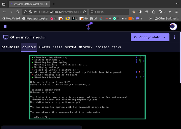
Task: Switch to the Network tab
Action: coord(86,47)
